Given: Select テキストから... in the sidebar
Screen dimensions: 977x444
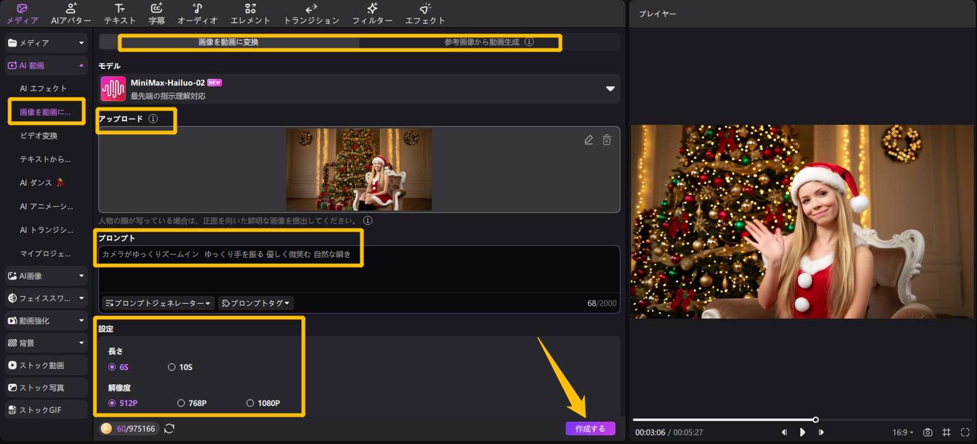Looking at the screenshot, I should tap(45, 159).
